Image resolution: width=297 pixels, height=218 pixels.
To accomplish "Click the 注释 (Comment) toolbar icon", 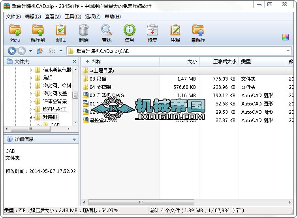I will coord(175,30).
